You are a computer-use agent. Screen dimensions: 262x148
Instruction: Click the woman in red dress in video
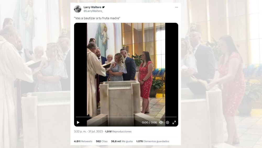pos(146,82)
